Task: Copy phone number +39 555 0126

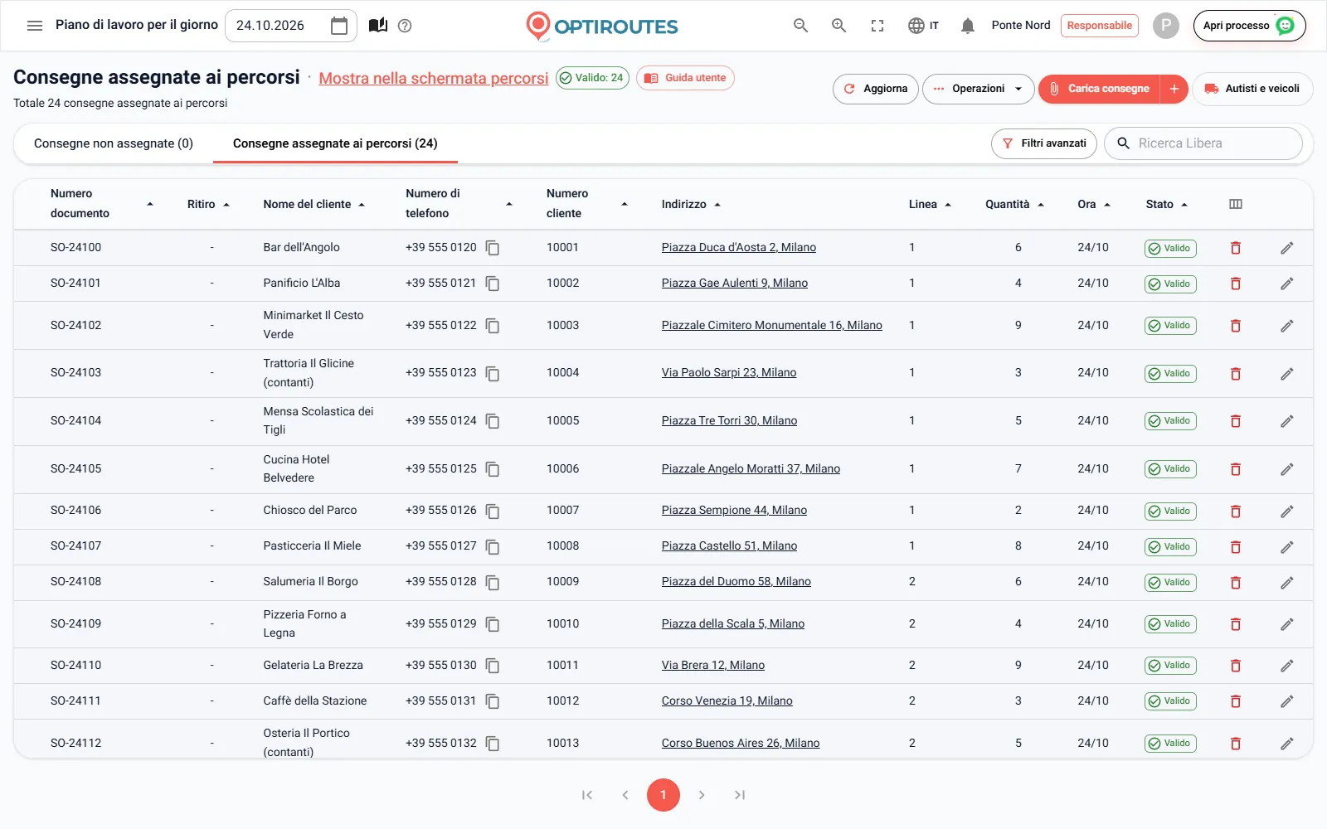Action: [493, 511]
